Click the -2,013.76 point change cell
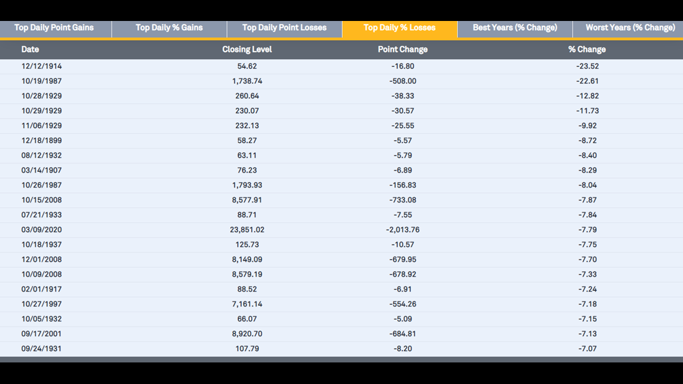The width and height of the screenshot is (683, 384). (x=403, y=230)
